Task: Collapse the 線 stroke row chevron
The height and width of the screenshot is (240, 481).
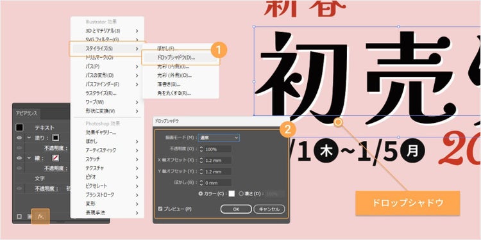Action: pos(29,158)
